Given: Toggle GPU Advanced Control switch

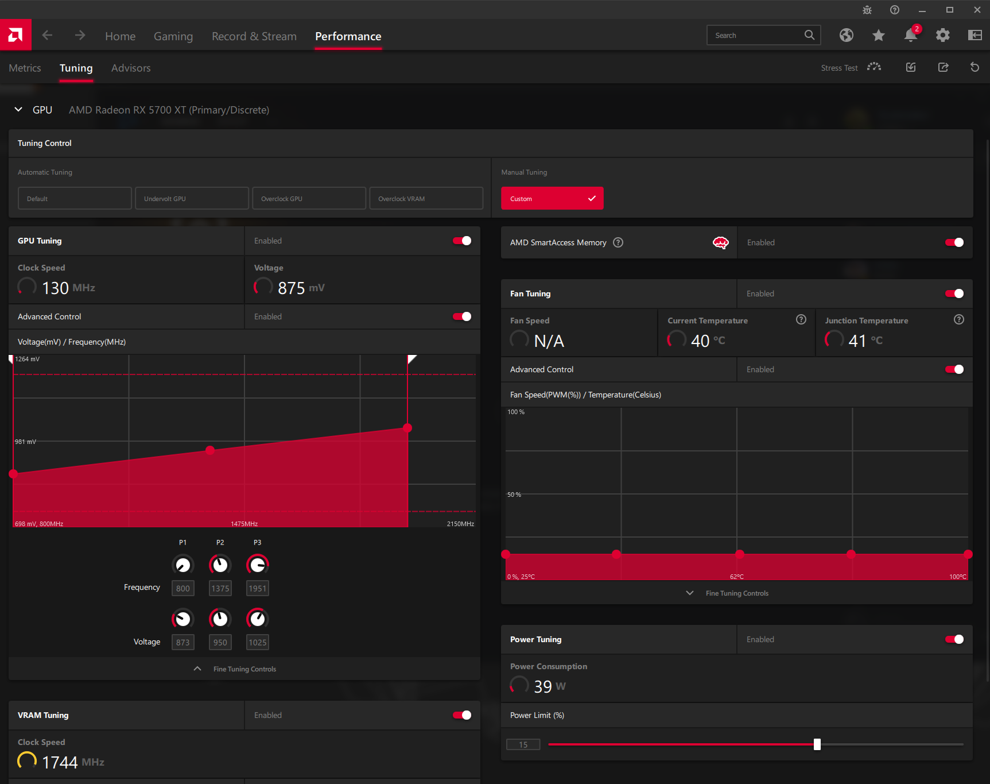Looking at the screenshot, I should (462, 316).
